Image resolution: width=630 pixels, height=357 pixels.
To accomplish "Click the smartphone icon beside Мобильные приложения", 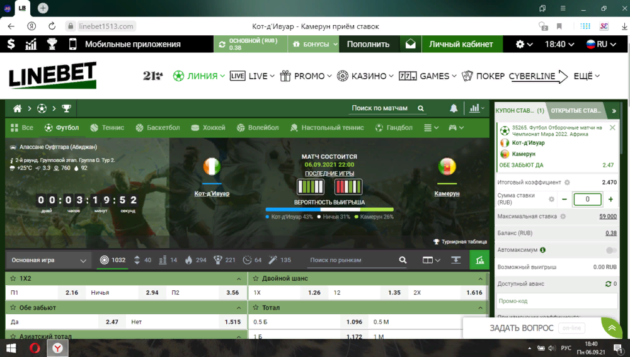I will pos(72,44).
